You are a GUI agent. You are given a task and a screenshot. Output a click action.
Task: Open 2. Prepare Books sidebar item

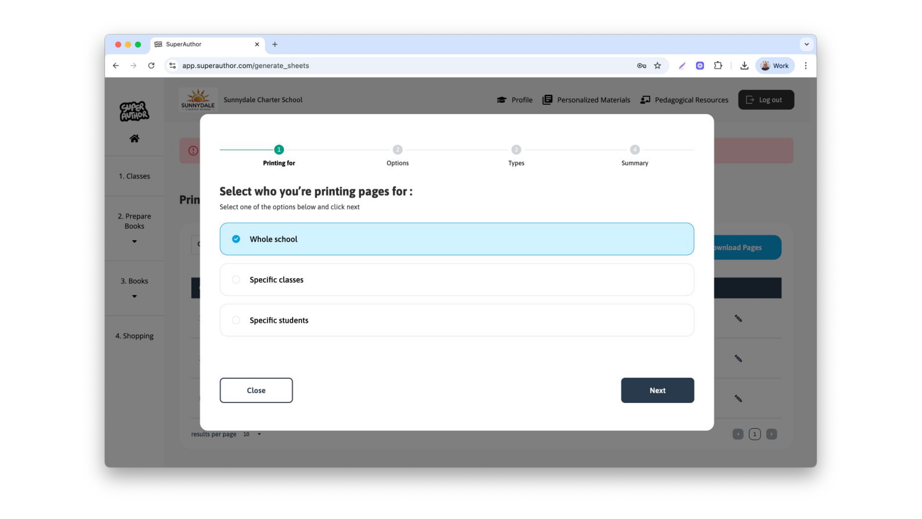point(134,221)
